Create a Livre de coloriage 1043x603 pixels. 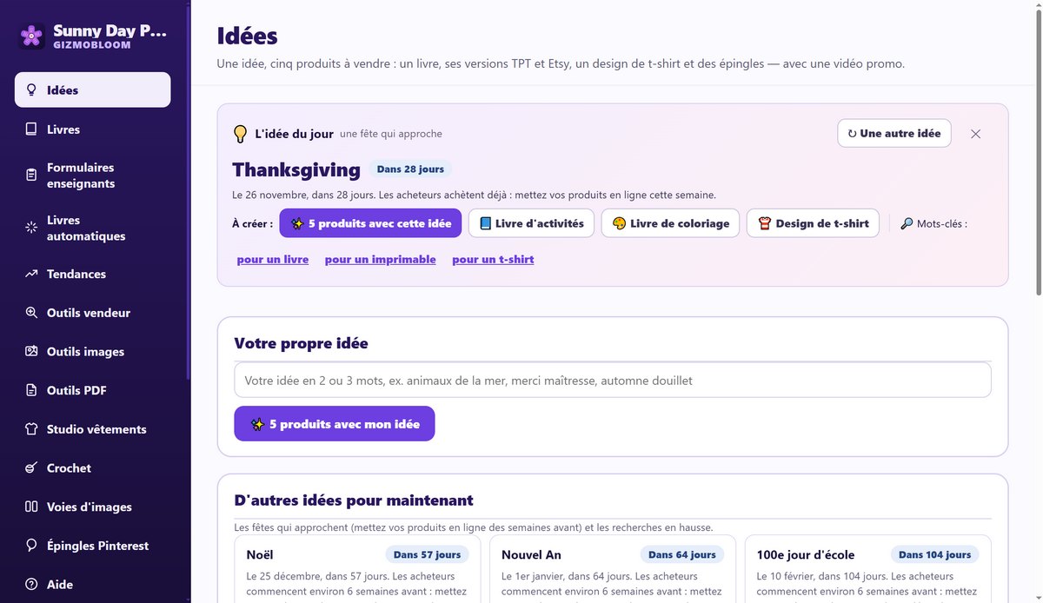click(670, 223)
